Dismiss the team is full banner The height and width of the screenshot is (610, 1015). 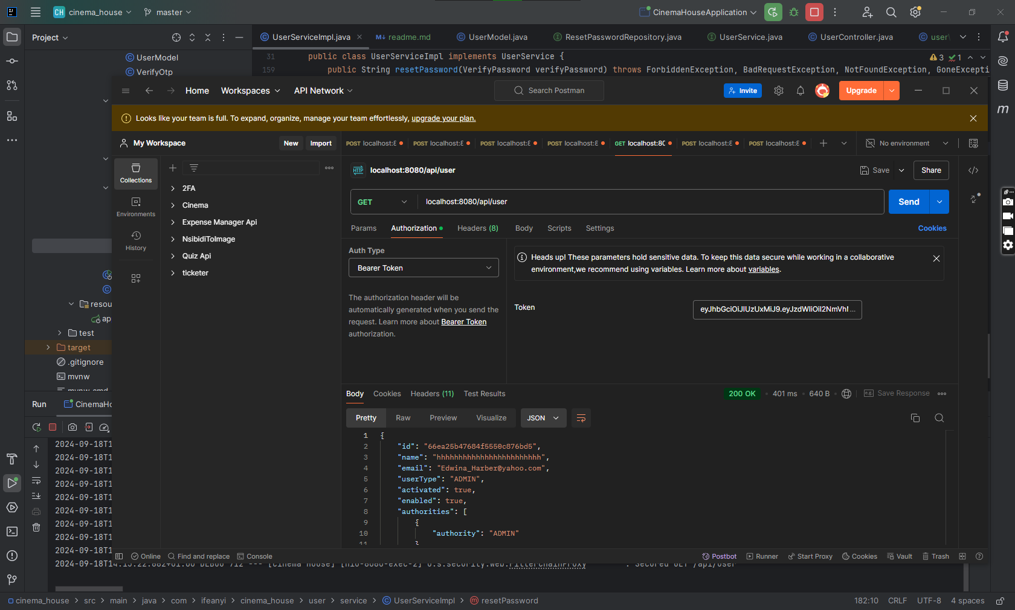click(973, 118)
